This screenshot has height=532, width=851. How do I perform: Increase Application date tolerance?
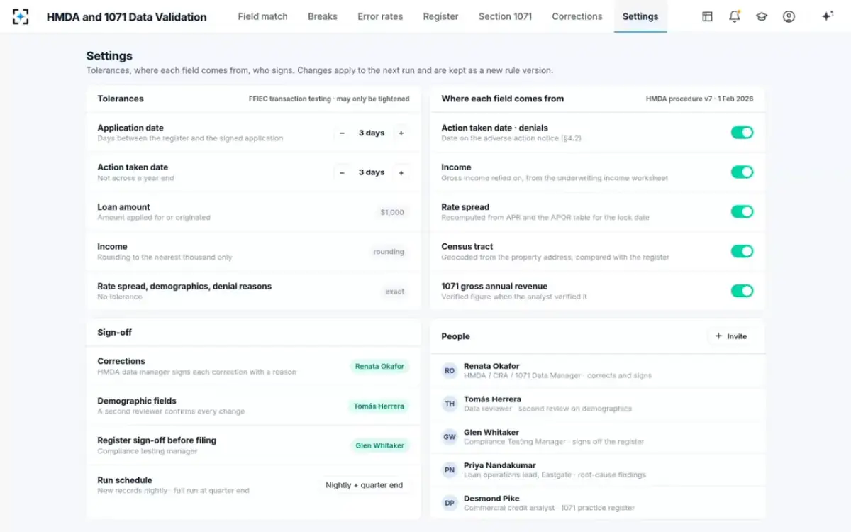pyautogui.click(x=401, y=133)
